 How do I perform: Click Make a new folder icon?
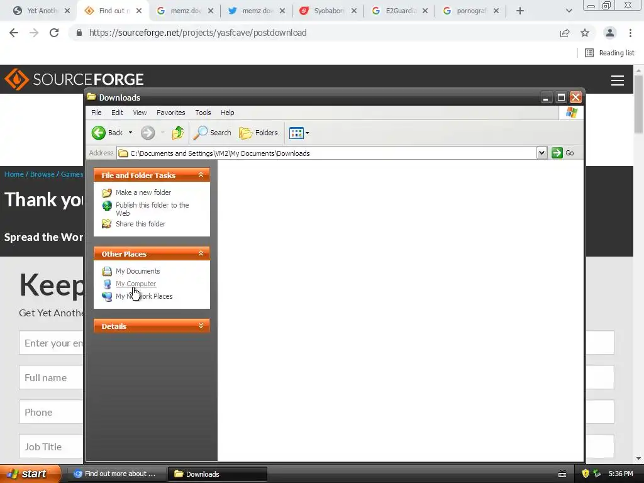pos(107,192)
